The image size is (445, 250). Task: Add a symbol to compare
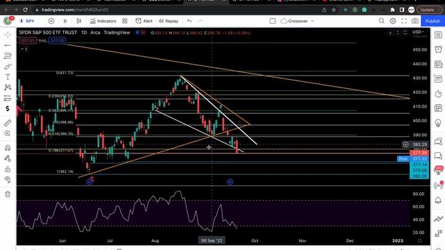(x=51, y=21)
